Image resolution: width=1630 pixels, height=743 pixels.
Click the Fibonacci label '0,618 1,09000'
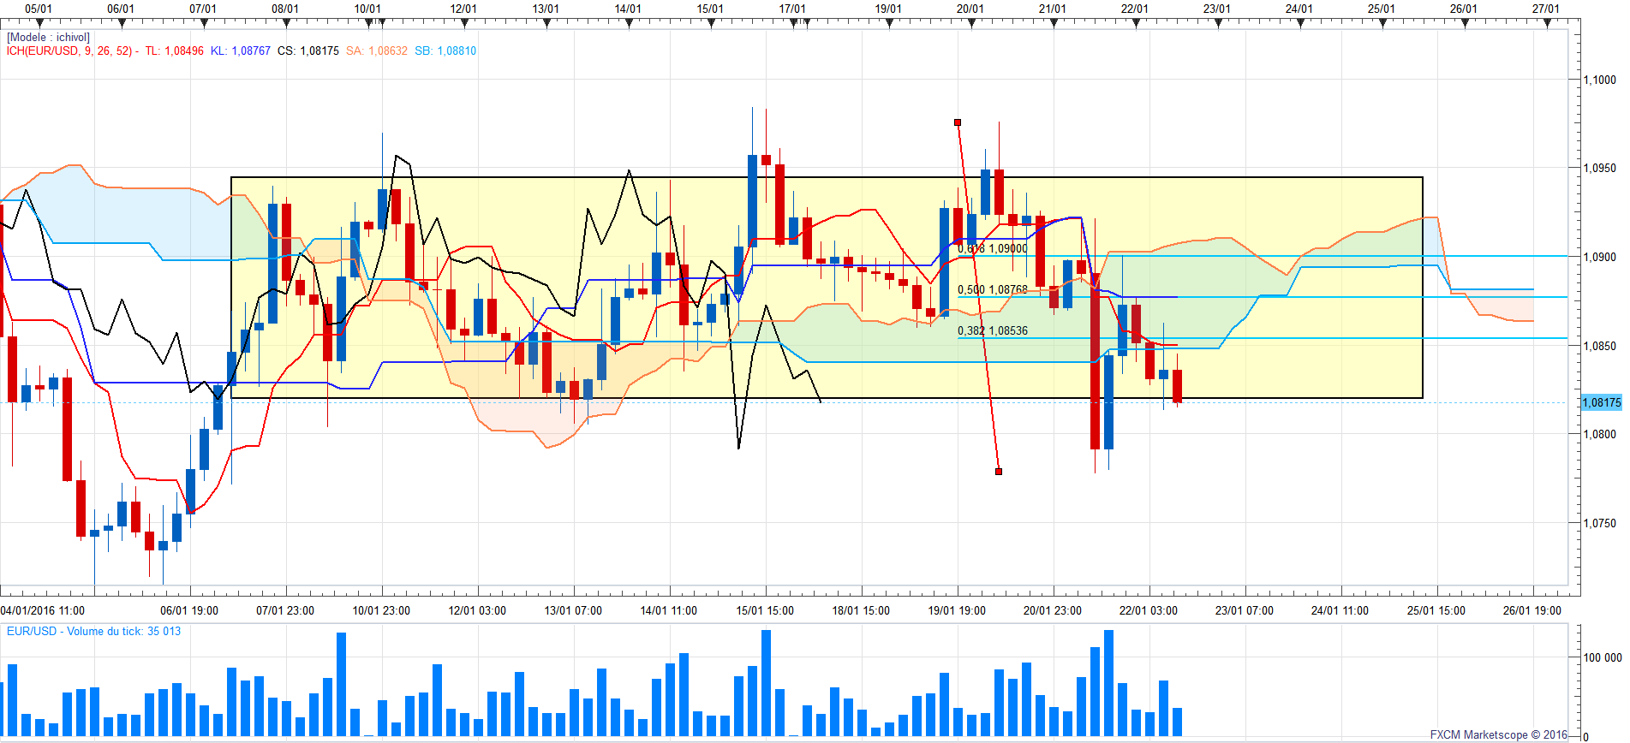point(993,249)
